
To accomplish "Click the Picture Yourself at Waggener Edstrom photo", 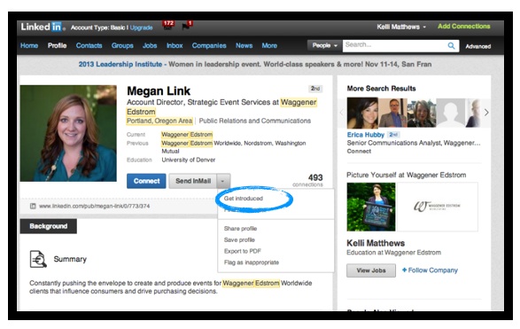I will pos(371,207).
